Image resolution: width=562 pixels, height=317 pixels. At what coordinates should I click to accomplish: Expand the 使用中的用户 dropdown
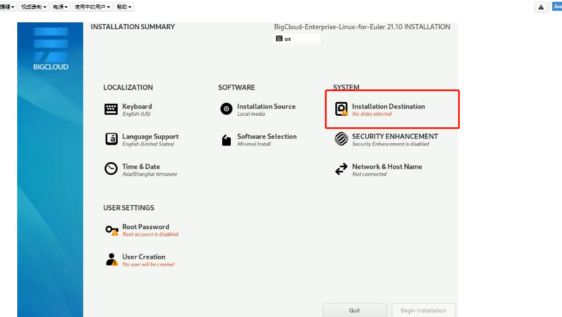92,7
